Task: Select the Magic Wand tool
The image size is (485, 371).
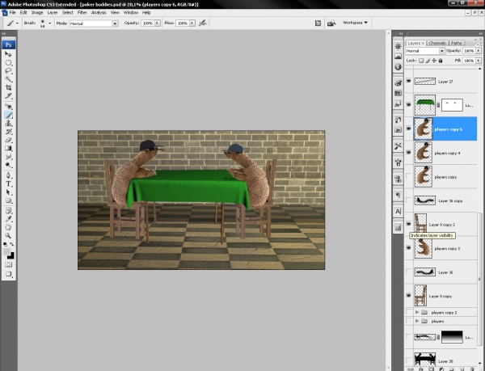Action: [8, 79]
